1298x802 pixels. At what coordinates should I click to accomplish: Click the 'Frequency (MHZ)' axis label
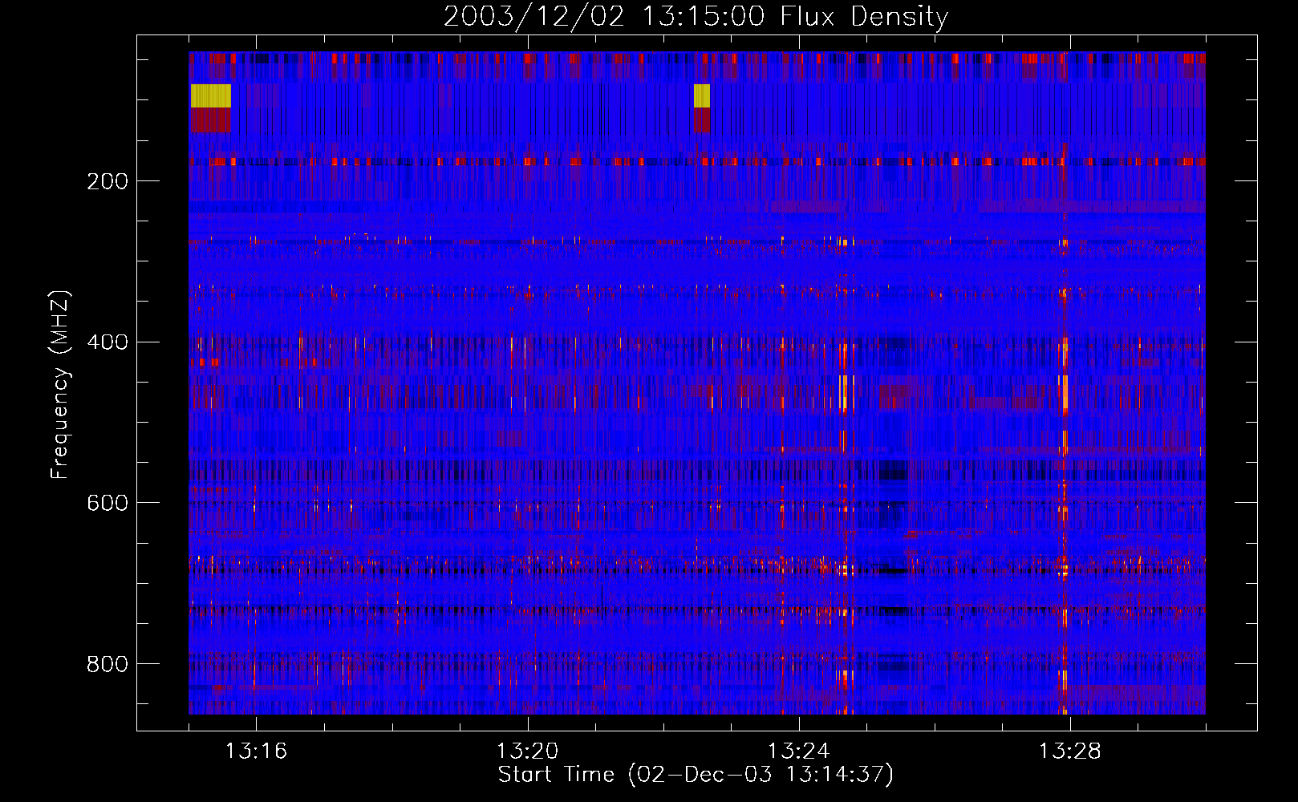click(x=59, y=385)
